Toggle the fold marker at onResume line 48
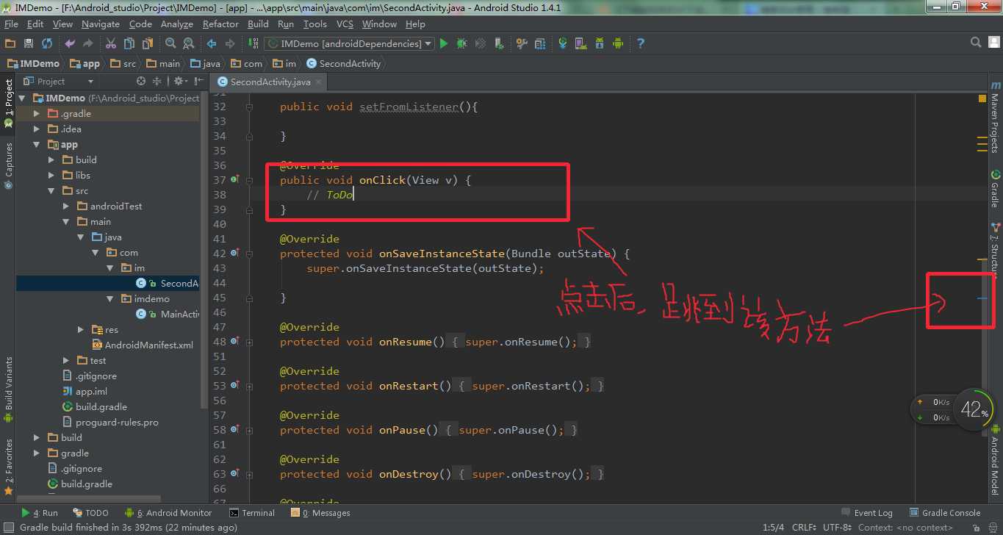 pyautogui.click(x=250, y=342)
